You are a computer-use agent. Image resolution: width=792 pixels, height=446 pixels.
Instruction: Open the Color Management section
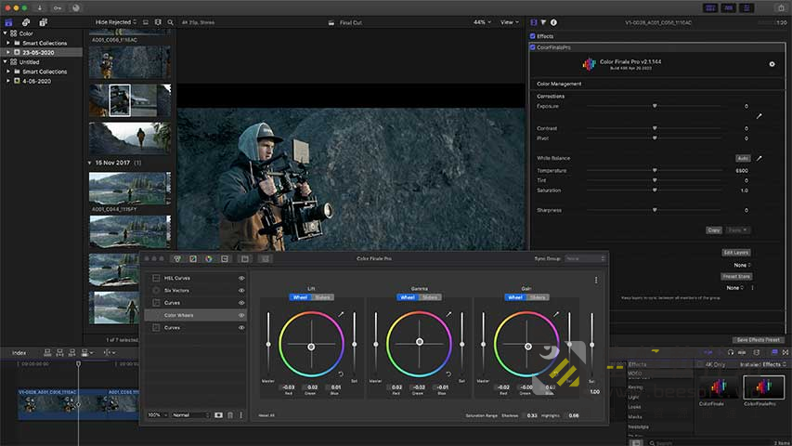click(559, 84)
